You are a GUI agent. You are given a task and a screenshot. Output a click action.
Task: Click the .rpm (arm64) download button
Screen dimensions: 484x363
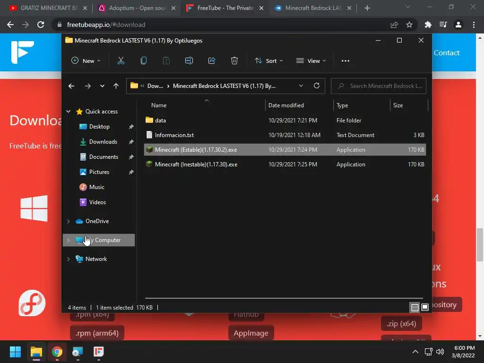(x=97, y=333)
